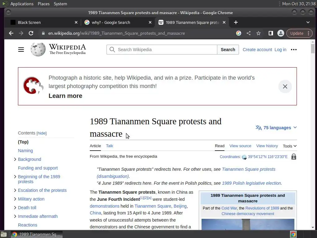
Task: Expand Escalation of the protests section
Action: coord(15,190)
